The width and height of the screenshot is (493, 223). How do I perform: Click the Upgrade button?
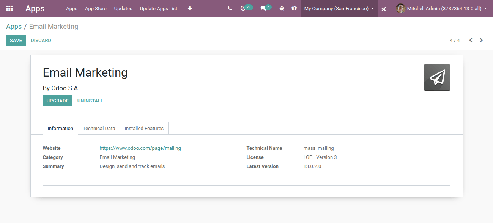tap(58, 101)
